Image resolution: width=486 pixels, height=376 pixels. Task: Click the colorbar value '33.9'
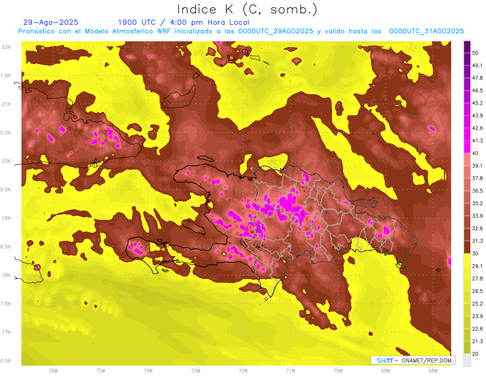pyautogui.click(x=477, y=216)
